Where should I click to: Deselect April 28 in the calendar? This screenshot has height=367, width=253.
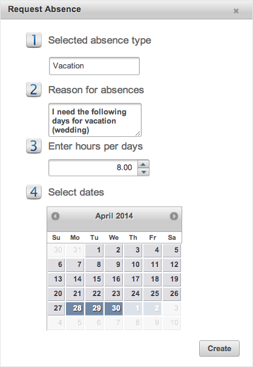pos(75,308)
